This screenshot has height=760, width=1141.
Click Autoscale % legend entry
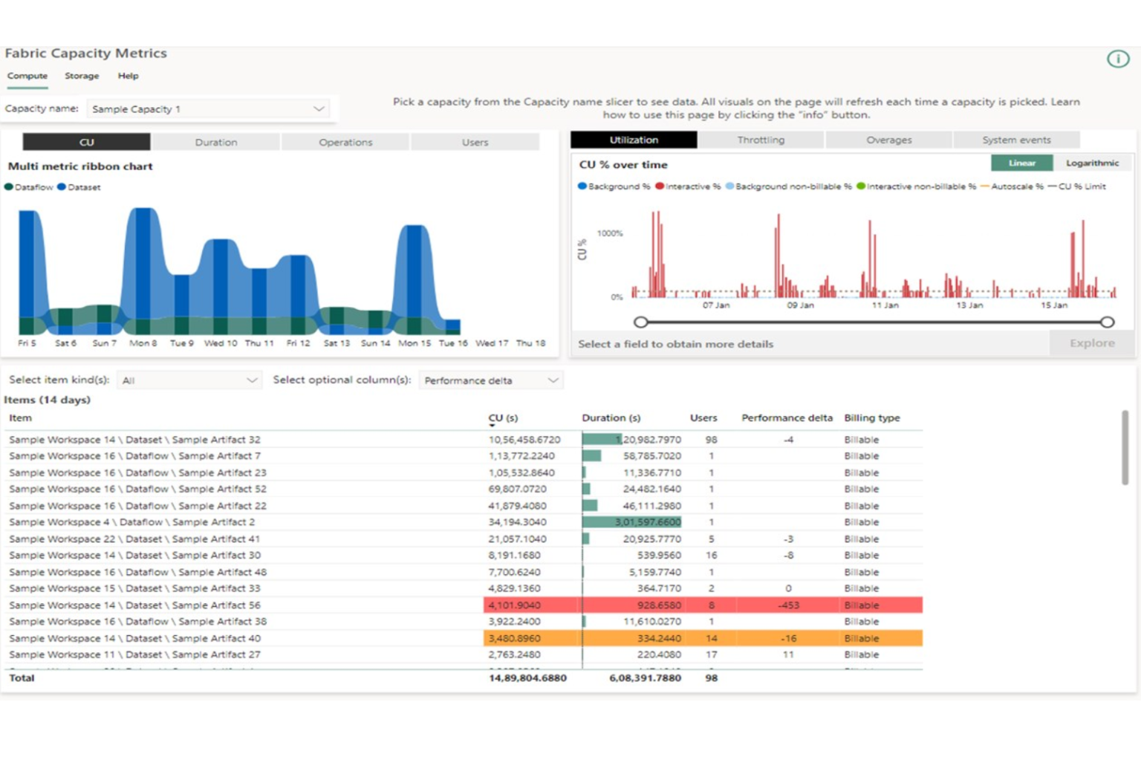click(1012, 186)
